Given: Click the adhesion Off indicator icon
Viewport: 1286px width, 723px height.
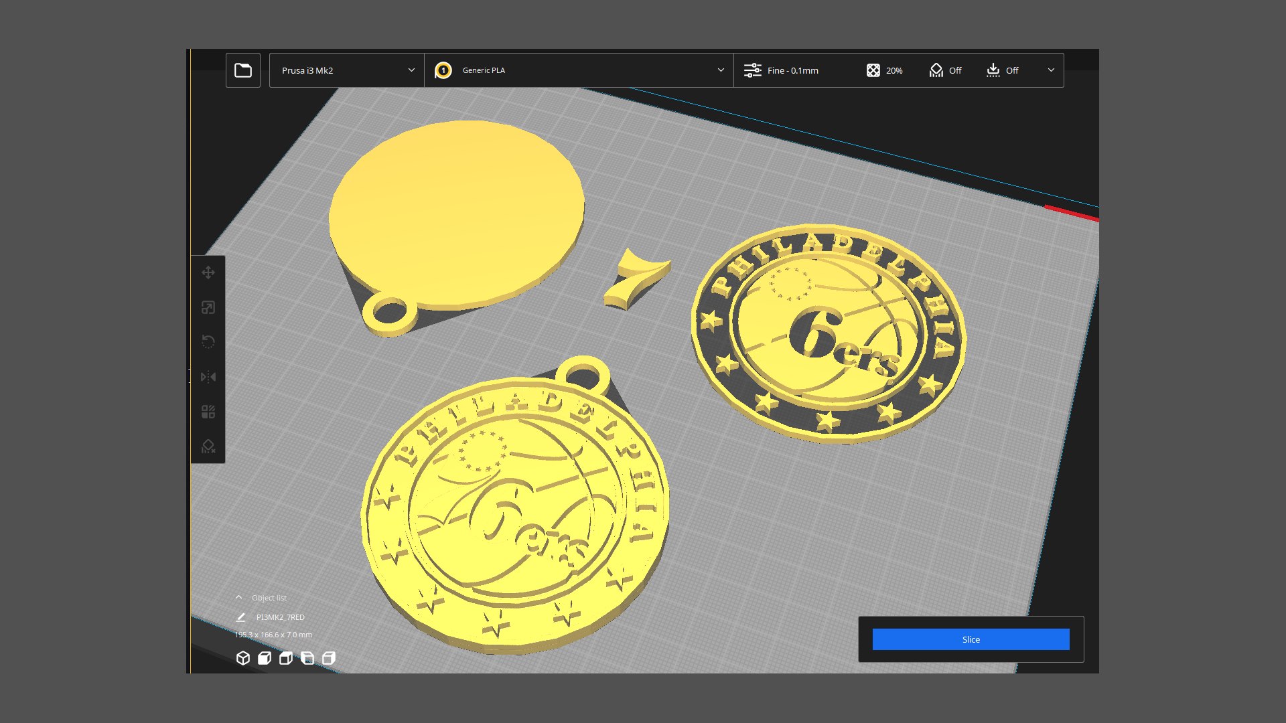Looking at the screenshot, I should point(993,70).
